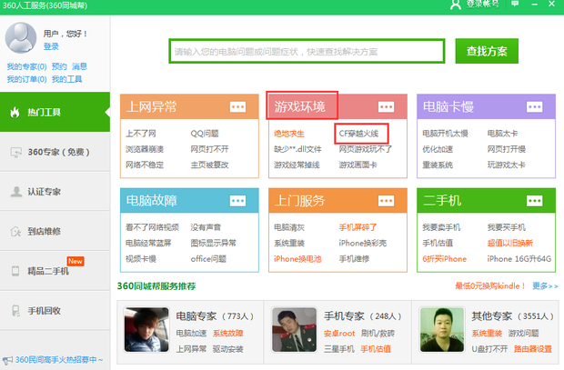Screen dimensions: 564x370
Task: Open 最低0元换购kindle promotion link
Action: pos(490,285)
